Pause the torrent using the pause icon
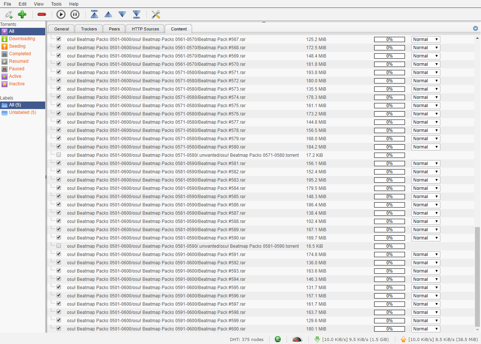 75,15
